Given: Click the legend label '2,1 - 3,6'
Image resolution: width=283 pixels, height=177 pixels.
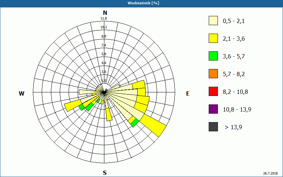Looking at the screenshot, I should tap(234, 39).
